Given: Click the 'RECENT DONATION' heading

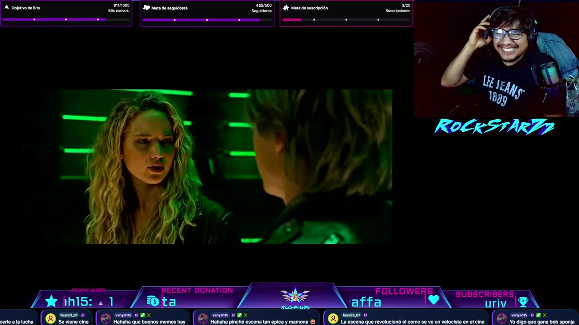Looking at the screenshot, I should pyautogui.click(x=197, y=290).
